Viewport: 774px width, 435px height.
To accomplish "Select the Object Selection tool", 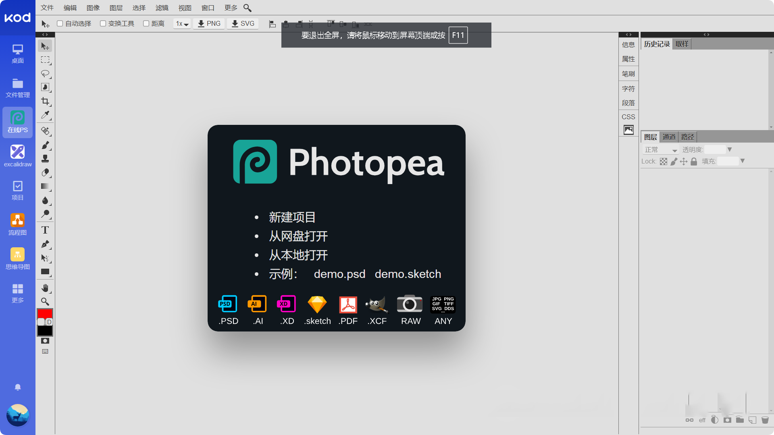I will pyautogui.click(x=45, y=87).
